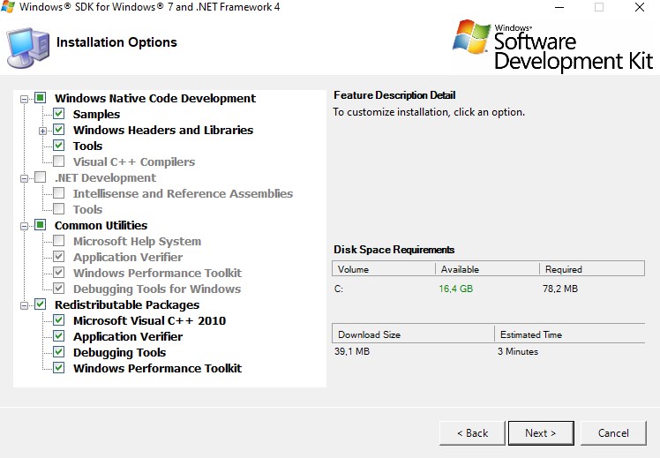The width and height of the screenshot is (660, 458).
Task: Expand the Windows Headers and Libraries node
Action: (x=42, y=131)
